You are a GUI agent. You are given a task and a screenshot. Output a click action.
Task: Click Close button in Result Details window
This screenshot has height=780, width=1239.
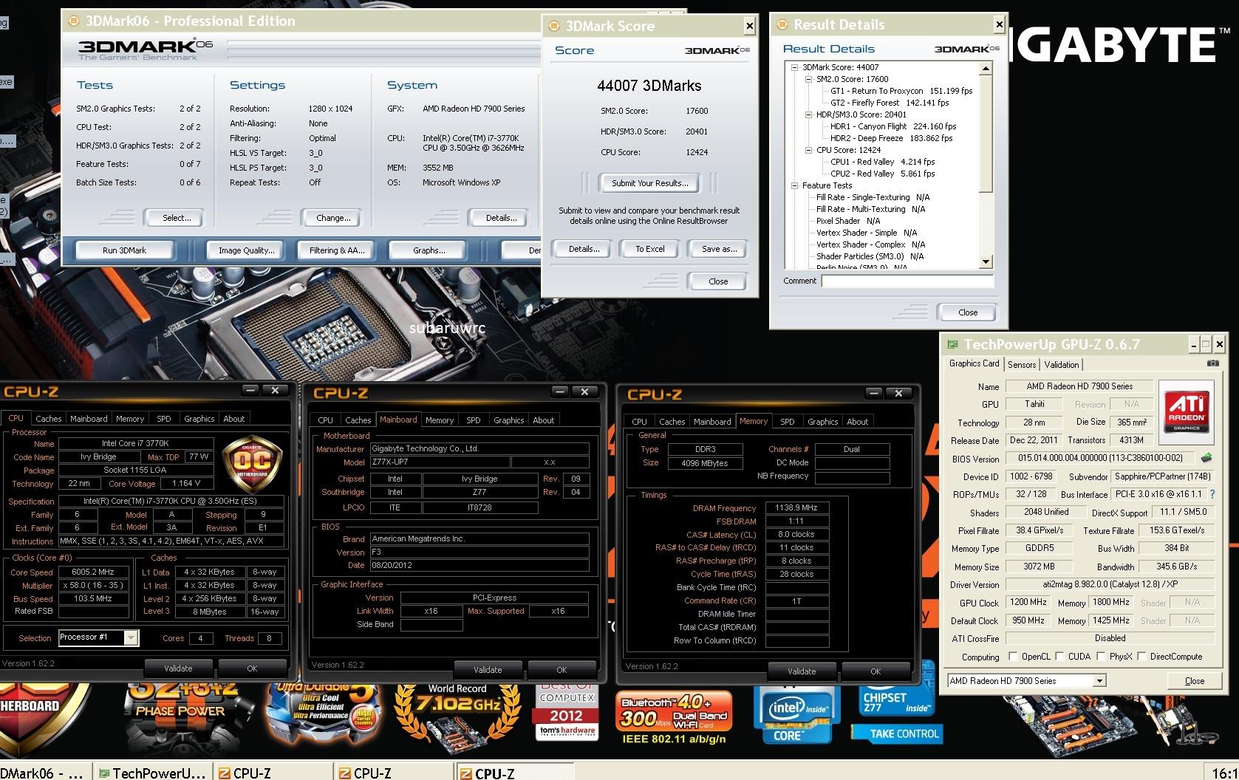[968, 312]
